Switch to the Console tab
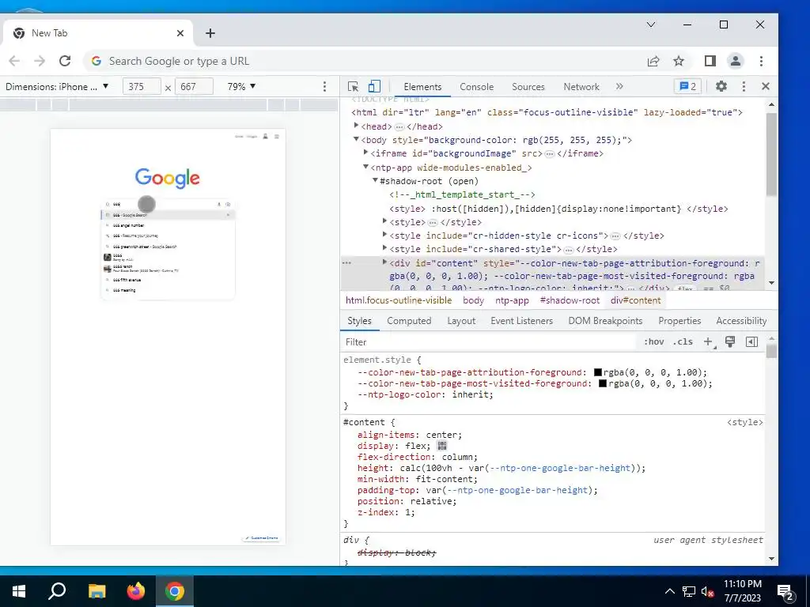This screenshot has width=810, height=607. [x=476, y=87]
